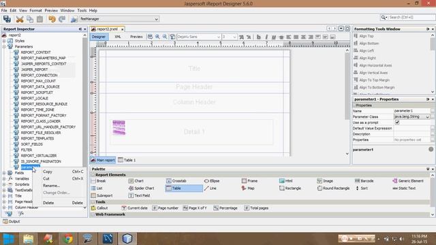Viewport: 436px width, 245px height.
Task: Expand the Styles tree node
Action: coord(4,41)
